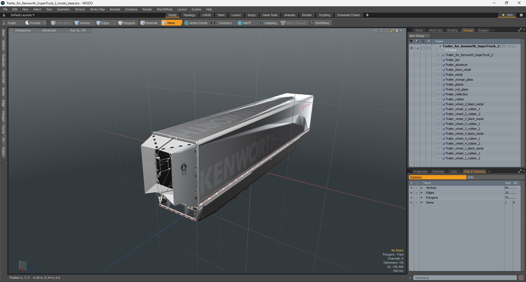Click the New Group button
526x282 pixels.
coord(419,36)
